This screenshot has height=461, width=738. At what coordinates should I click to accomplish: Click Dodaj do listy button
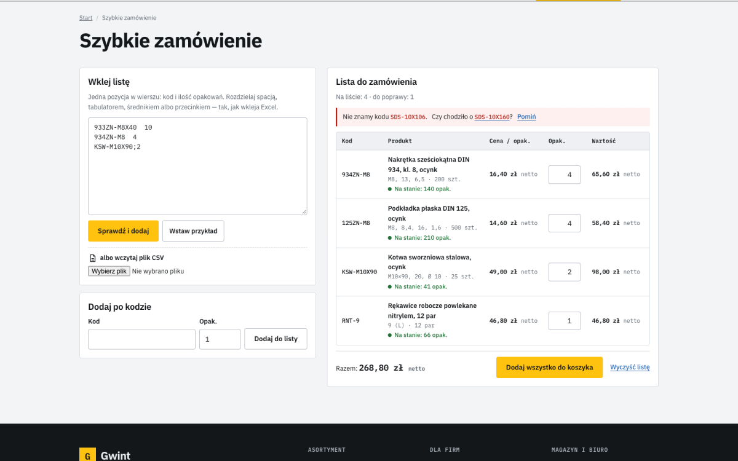276,339
